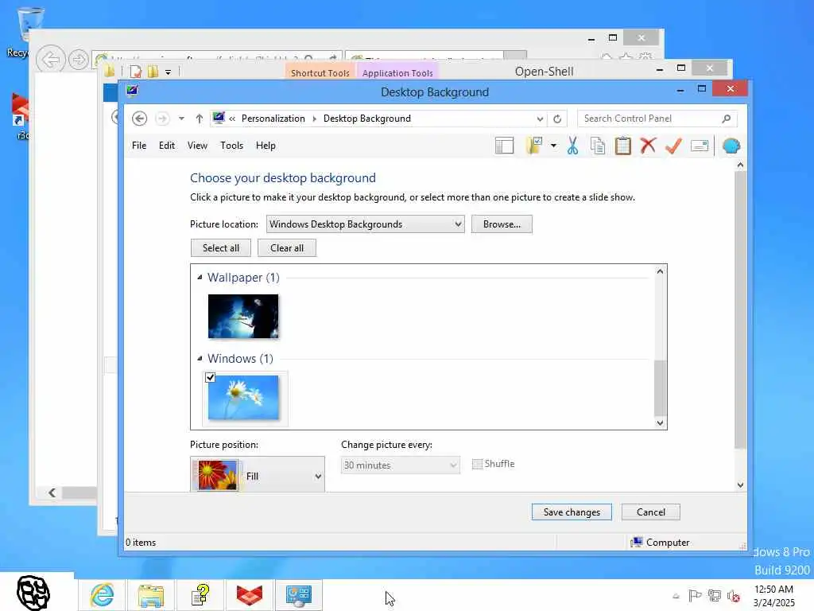The height and width of the screenshot is (611, 814).
Task: Click the Computer status bar entry
Action: pyautogui.click(x=660, y=543)
